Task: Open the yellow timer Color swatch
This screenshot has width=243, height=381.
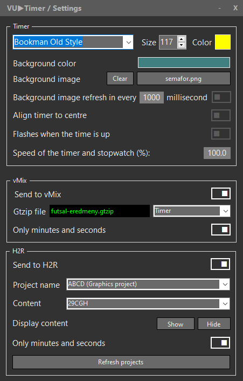Action: tap(223, 42)
